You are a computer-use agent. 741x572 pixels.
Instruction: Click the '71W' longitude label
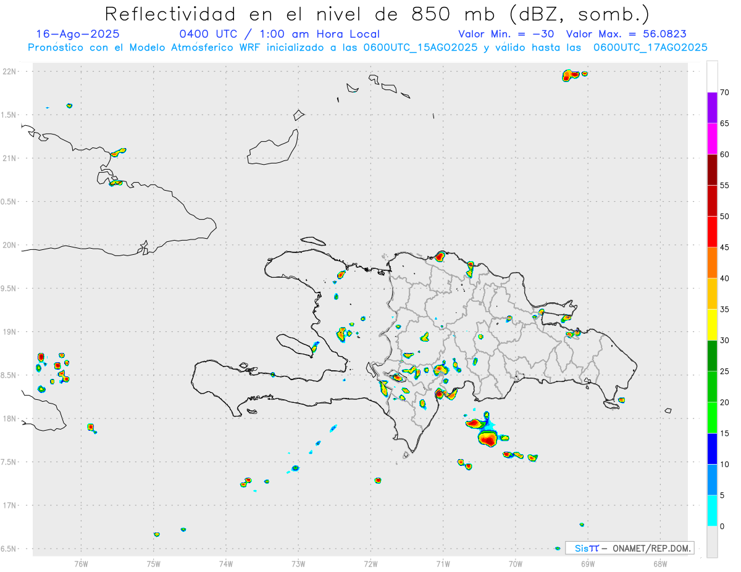[443, 563]
